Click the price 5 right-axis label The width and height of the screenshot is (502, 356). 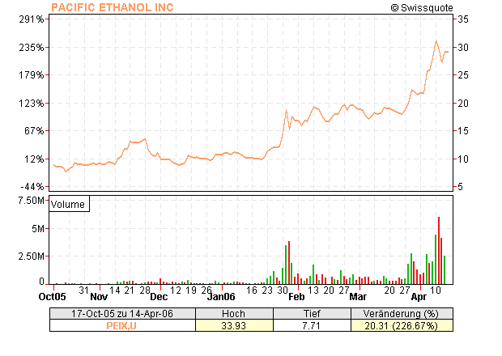460,186
